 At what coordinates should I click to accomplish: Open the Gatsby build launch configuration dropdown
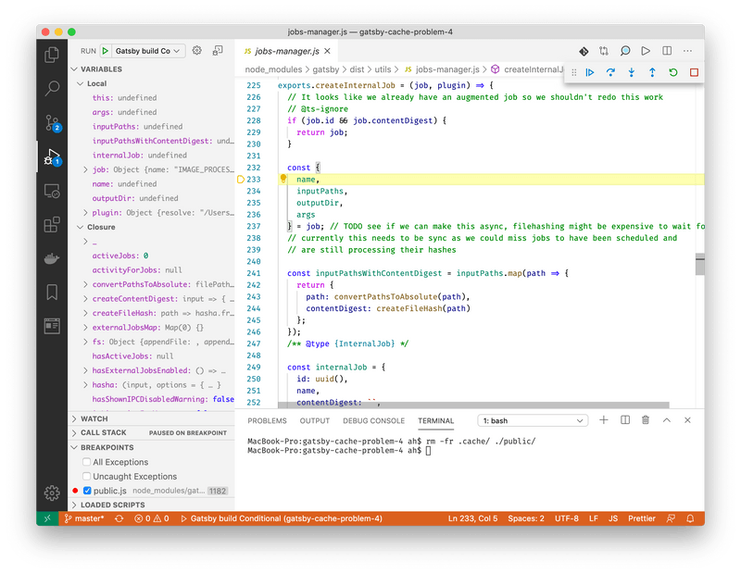(x=147, y=51)
